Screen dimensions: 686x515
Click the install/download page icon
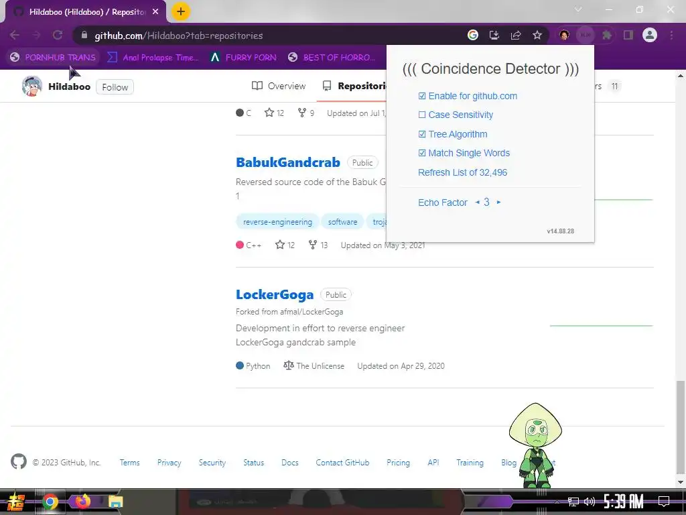coord(494,35)
